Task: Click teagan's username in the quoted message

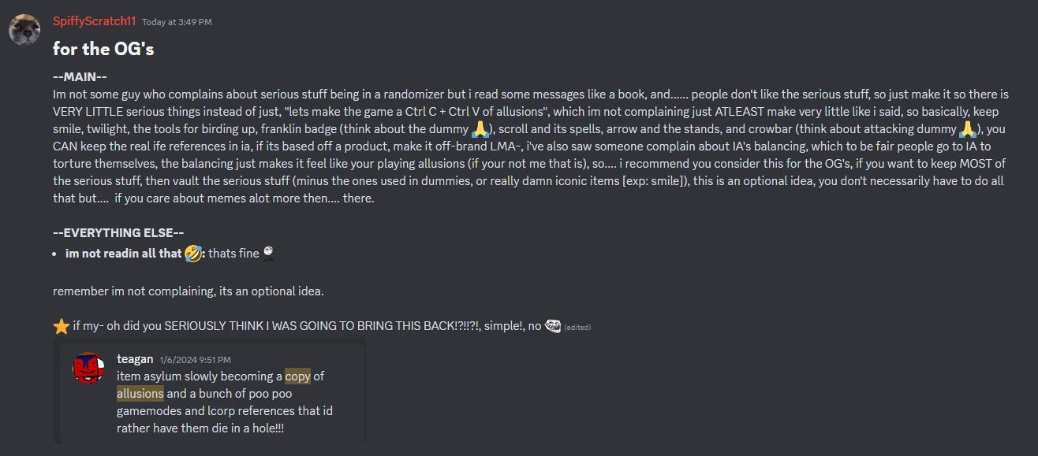Action: click(136, 358)
